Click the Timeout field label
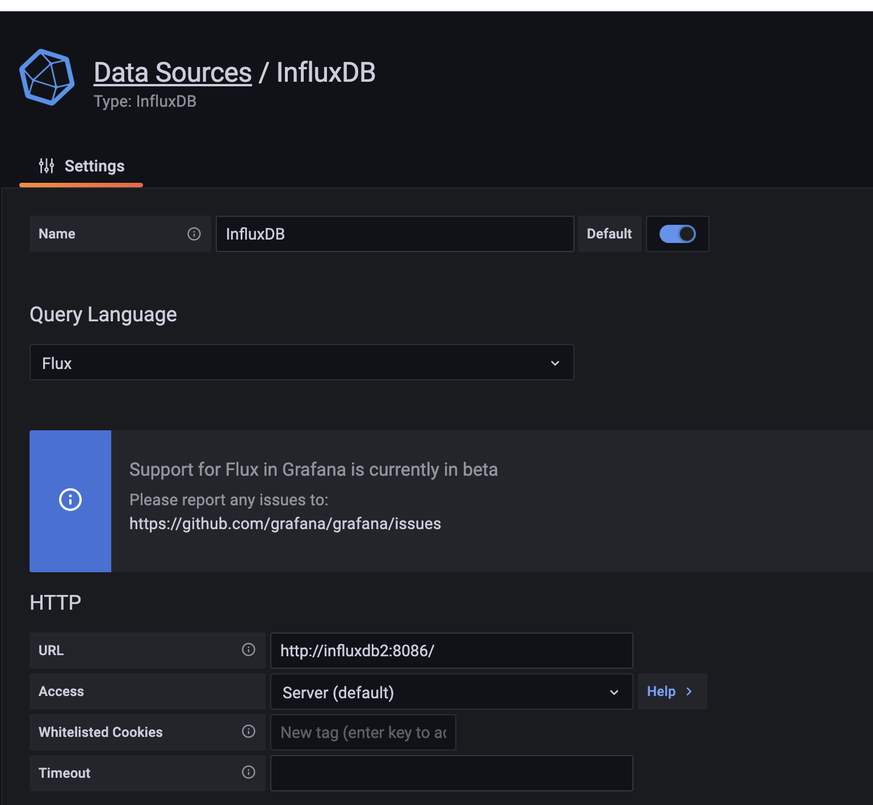The height and width of the screenshot is (805, 873). 65,773
